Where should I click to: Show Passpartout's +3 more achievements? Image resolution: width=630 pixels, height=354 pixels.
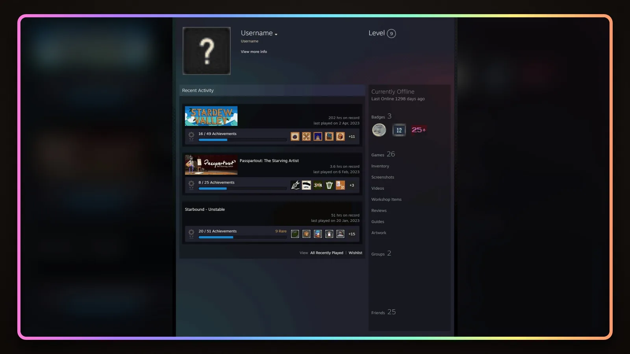click(x=352, y=185)
